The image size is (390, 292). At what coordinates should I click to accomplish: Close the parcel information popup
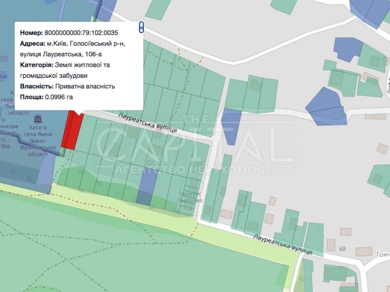point(141,27)
